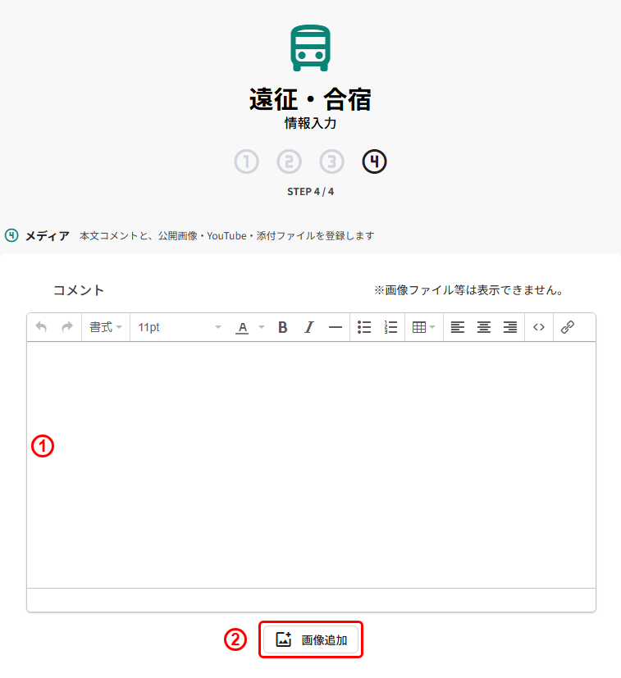Align text to the left

tap(458, 327)
